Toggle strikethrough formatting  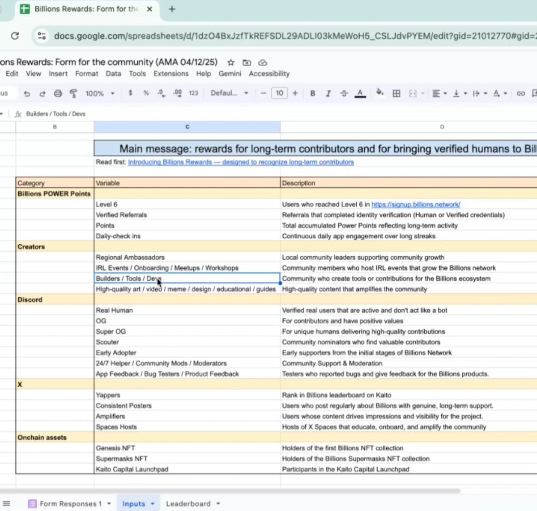pos(344,93)
